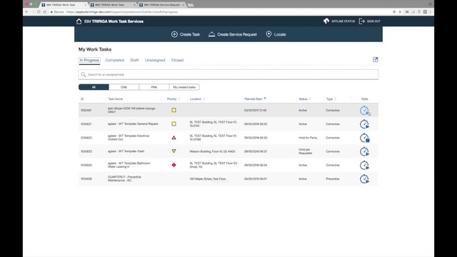Click red diamond priority icon of Bathroom task
The height and width of the screenshot is (257, 457).
(x=174, y=165)
